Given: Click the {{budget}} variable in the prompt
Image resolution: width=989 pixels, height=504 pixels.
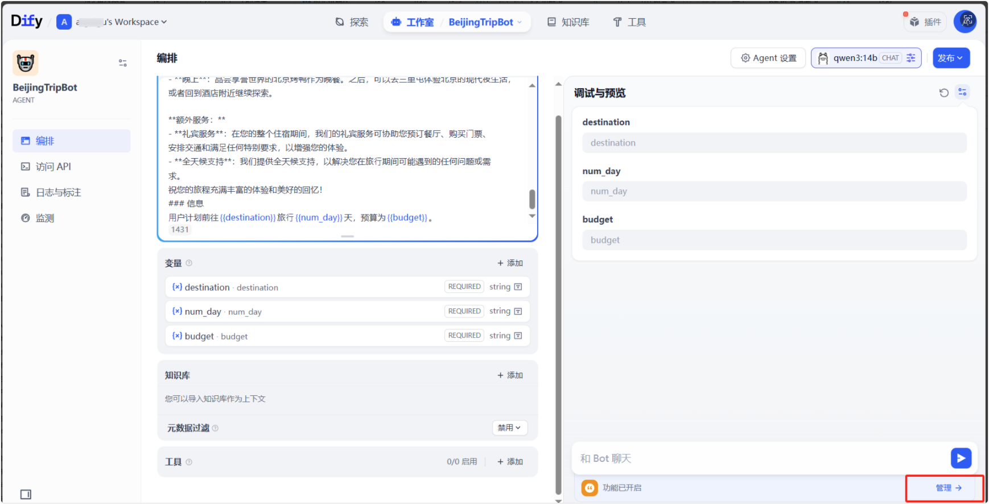Looking at the screenshot, I should (x=407, y=218).
